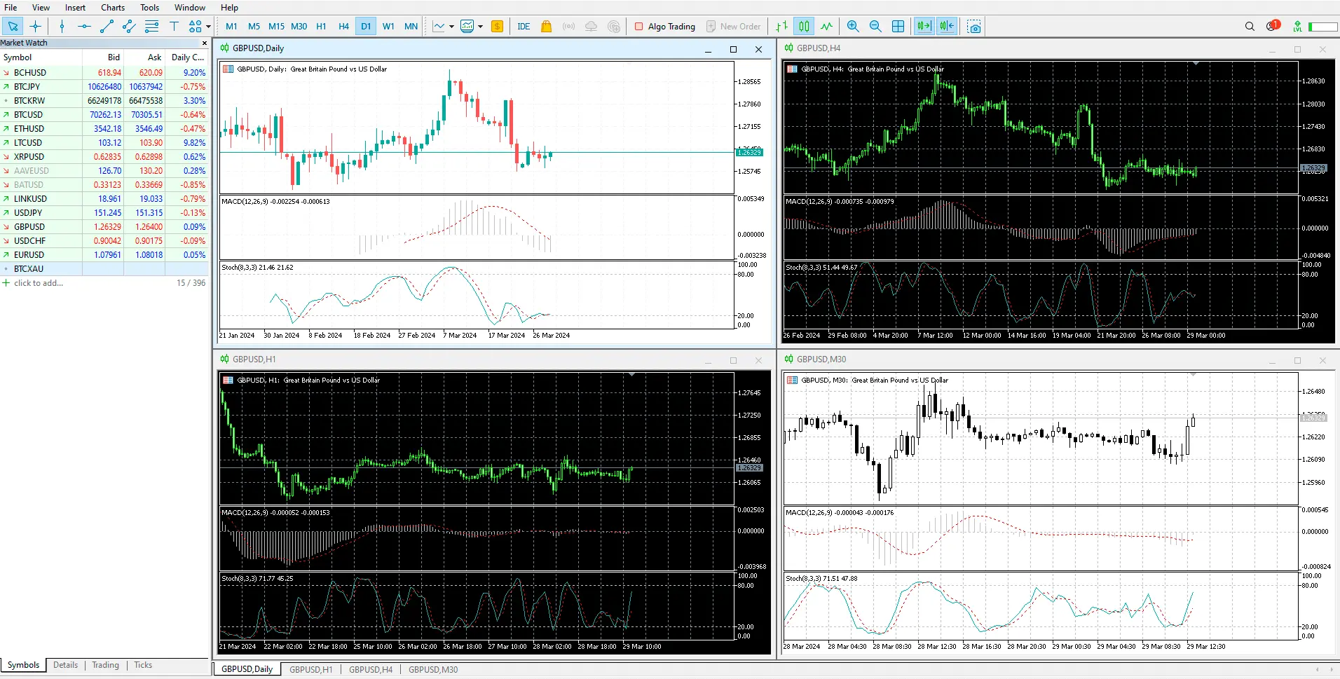This screenshot has width=1340, height=679.
Task: Open the MetaEditor via the IDE icon
Action: tap(524, 26)
